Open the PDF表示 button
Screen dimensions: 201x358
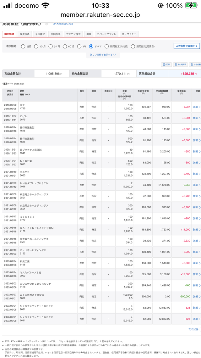[x=180, y=64]
